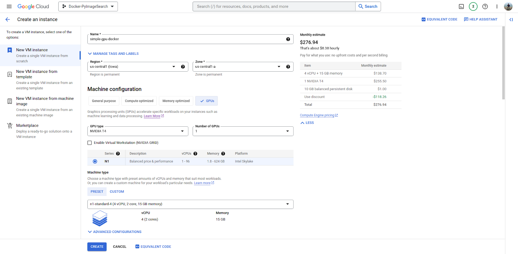Collapse the right side panel toggle icon

[511, 19]
